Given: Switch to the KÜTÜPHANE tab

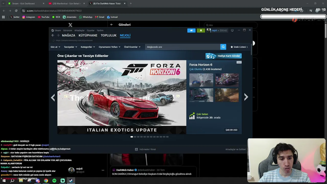Looking at the screenshot, I should pyautogui.click(x=88, y=36).
